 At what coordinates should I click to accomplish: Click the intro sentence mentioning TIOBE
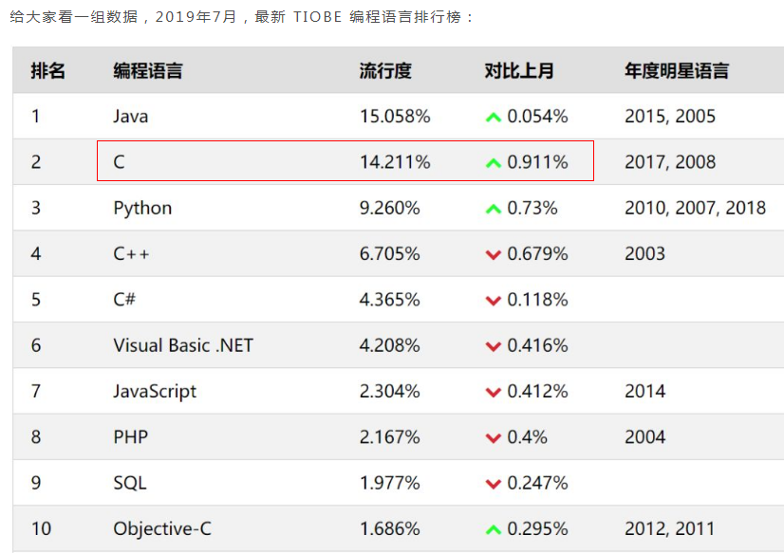[x=241, y=17]
